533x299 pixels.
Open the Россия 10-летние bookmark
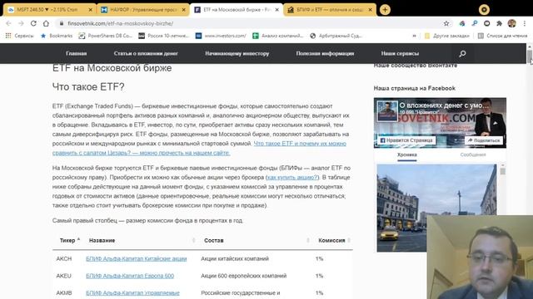[x=164, y=36]
